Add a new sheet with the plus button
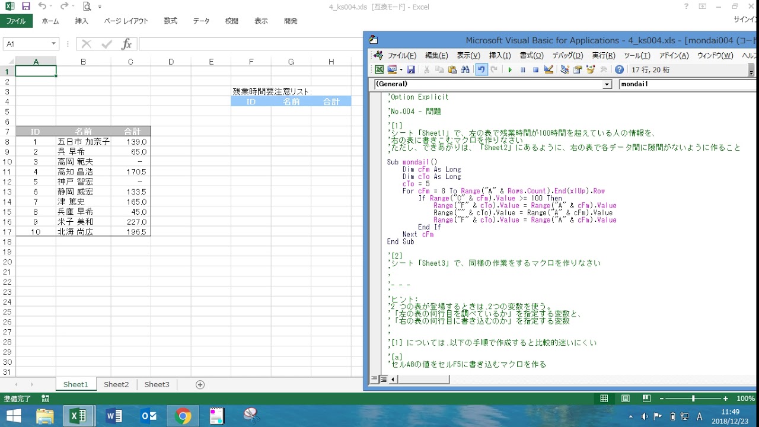The image size is (759, 427). 200,384
